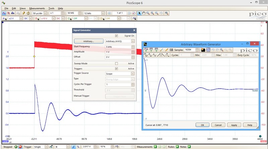Click OK in Arbitrary Waveform Generator
The width and height of the screenshot is (268, 149).
click(x=202, y=125)
